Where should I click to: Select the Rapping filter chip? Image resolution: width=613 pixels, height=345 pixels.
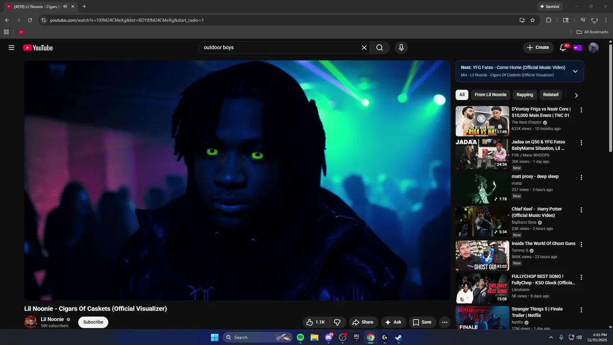coord(524,95)
